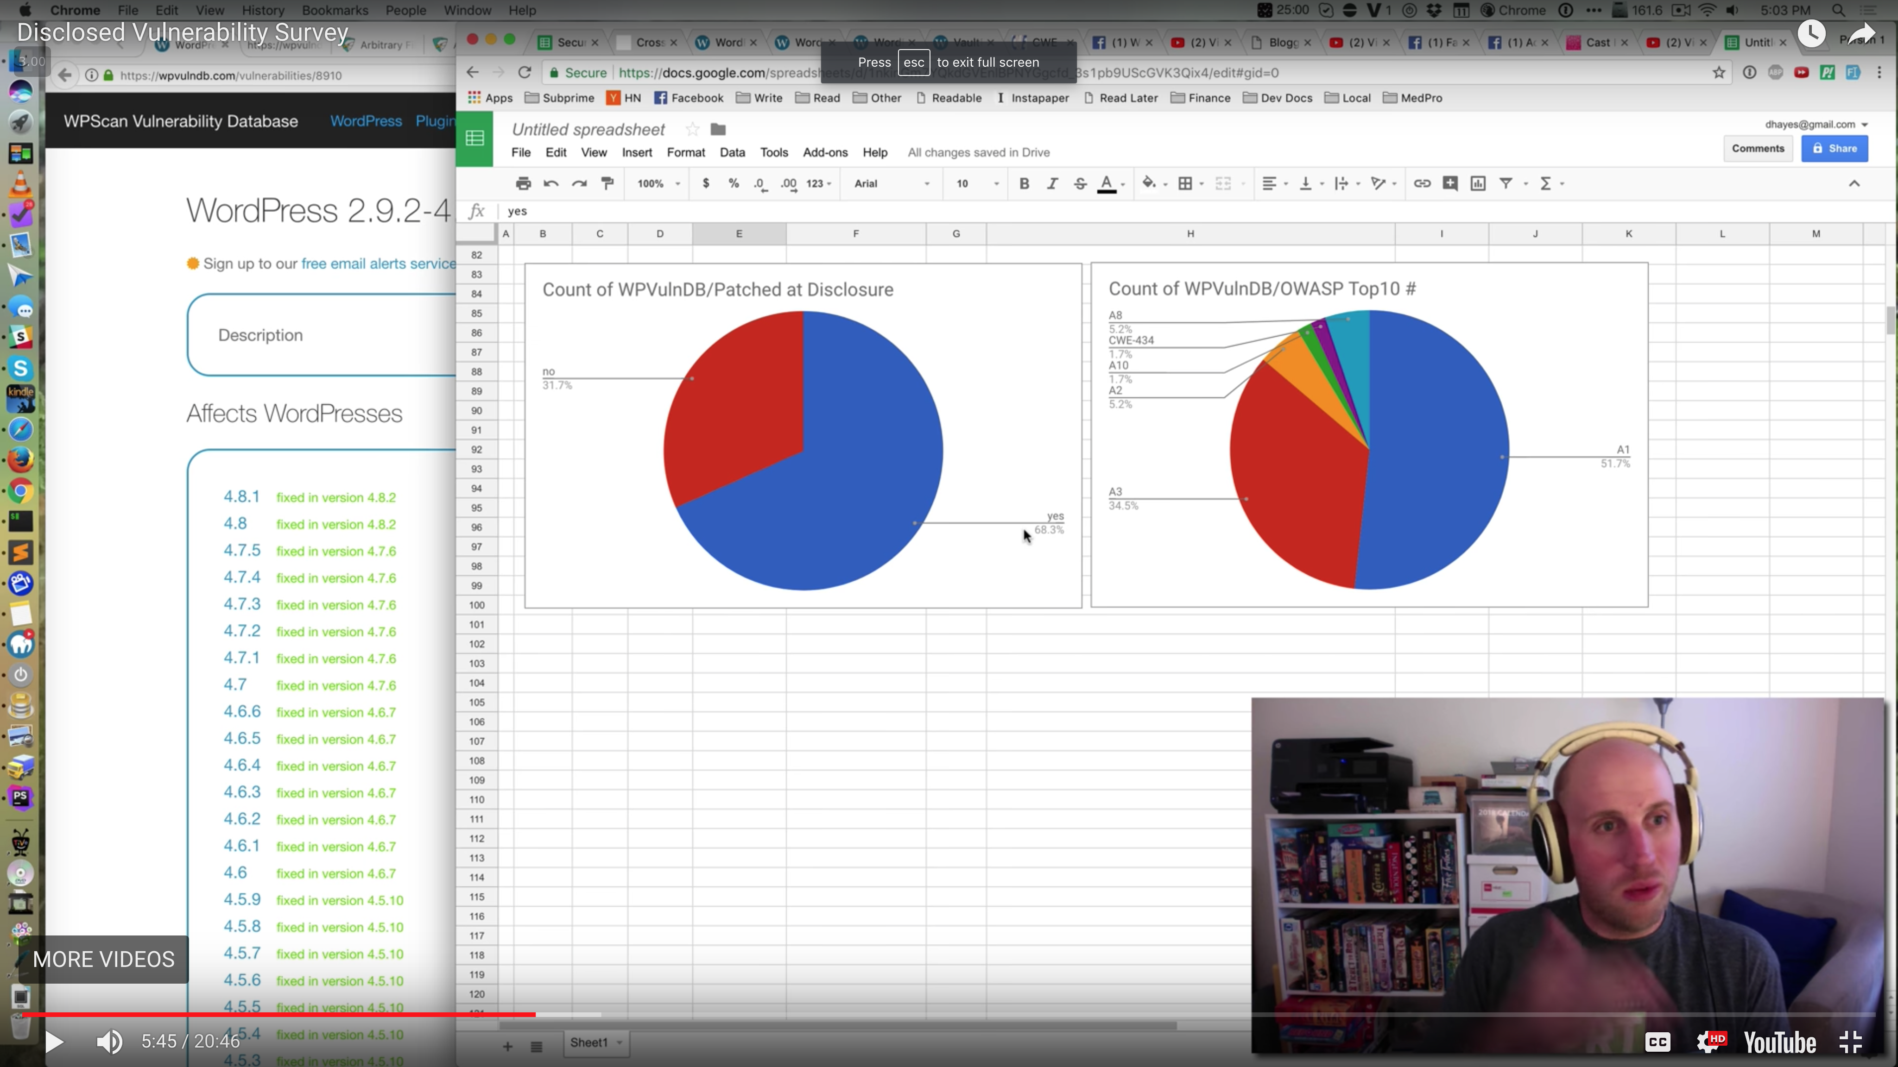The height and width of the screenshot is (1067, 1898).
Task: Open the Arial font dropdown
Action: point(892,183)
